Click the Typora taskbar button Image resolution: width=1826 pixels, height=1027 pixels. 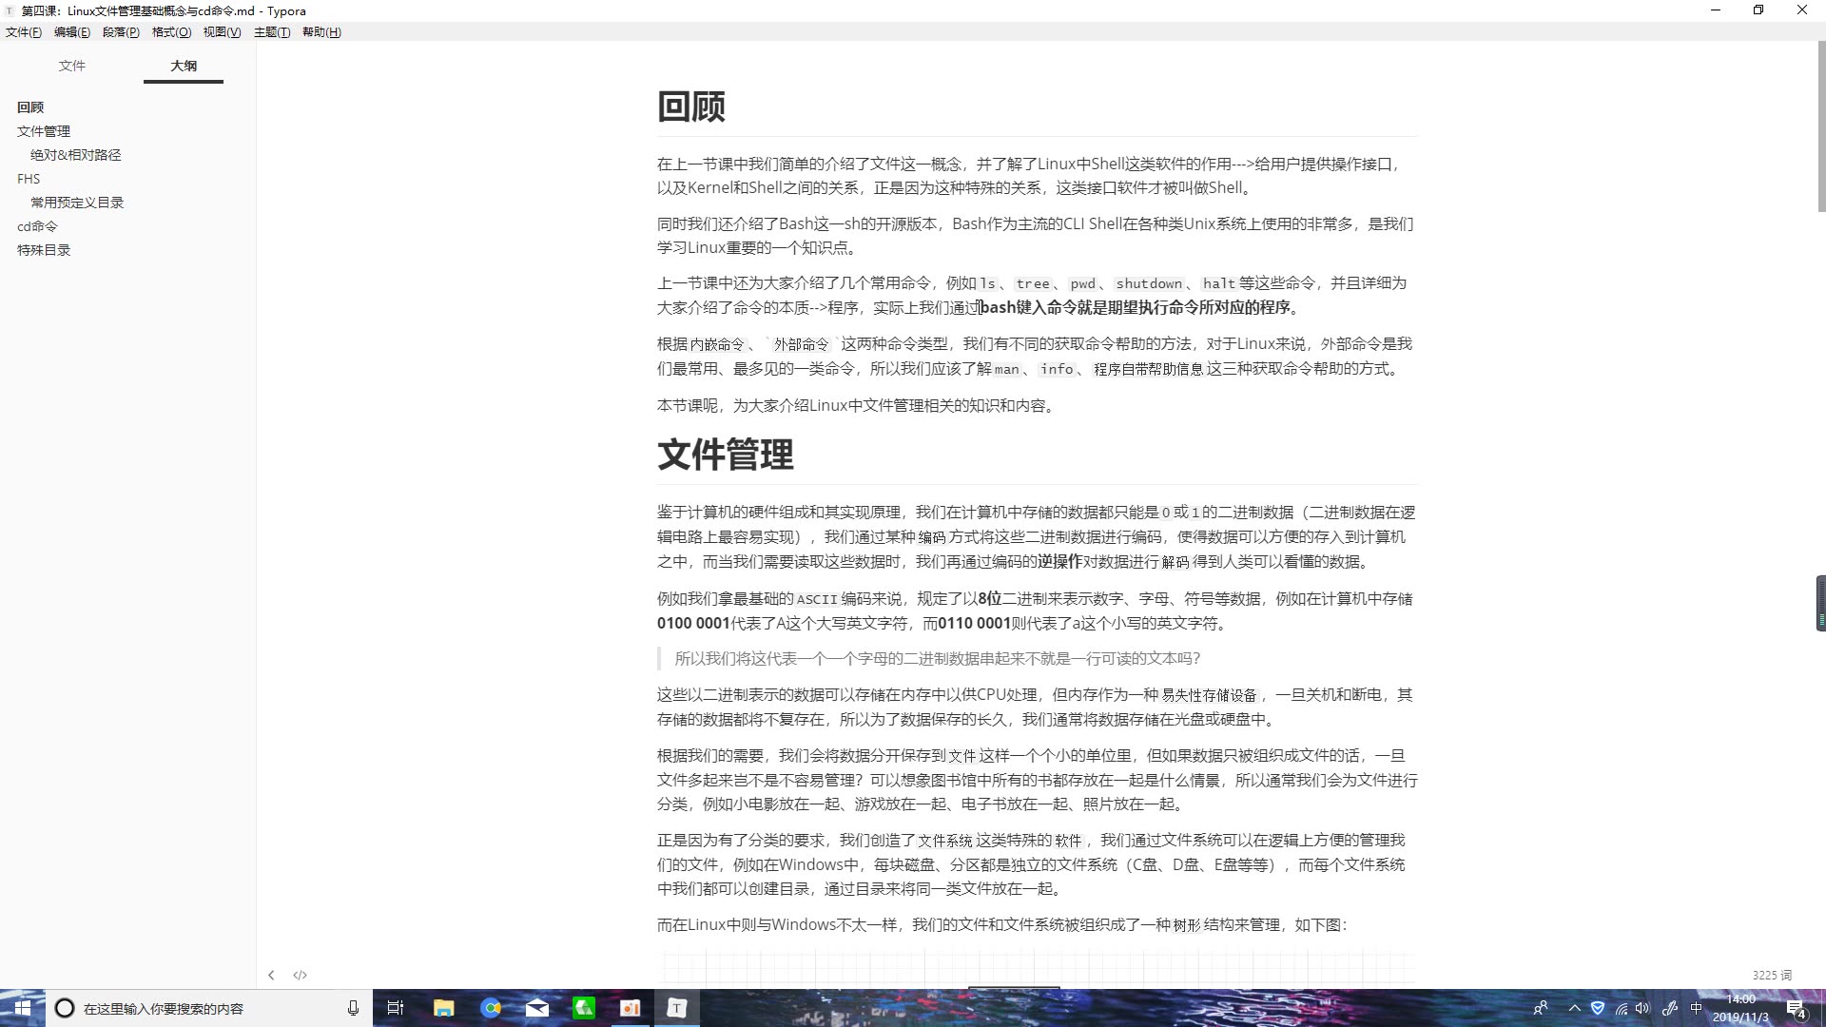coord(676,1008)
